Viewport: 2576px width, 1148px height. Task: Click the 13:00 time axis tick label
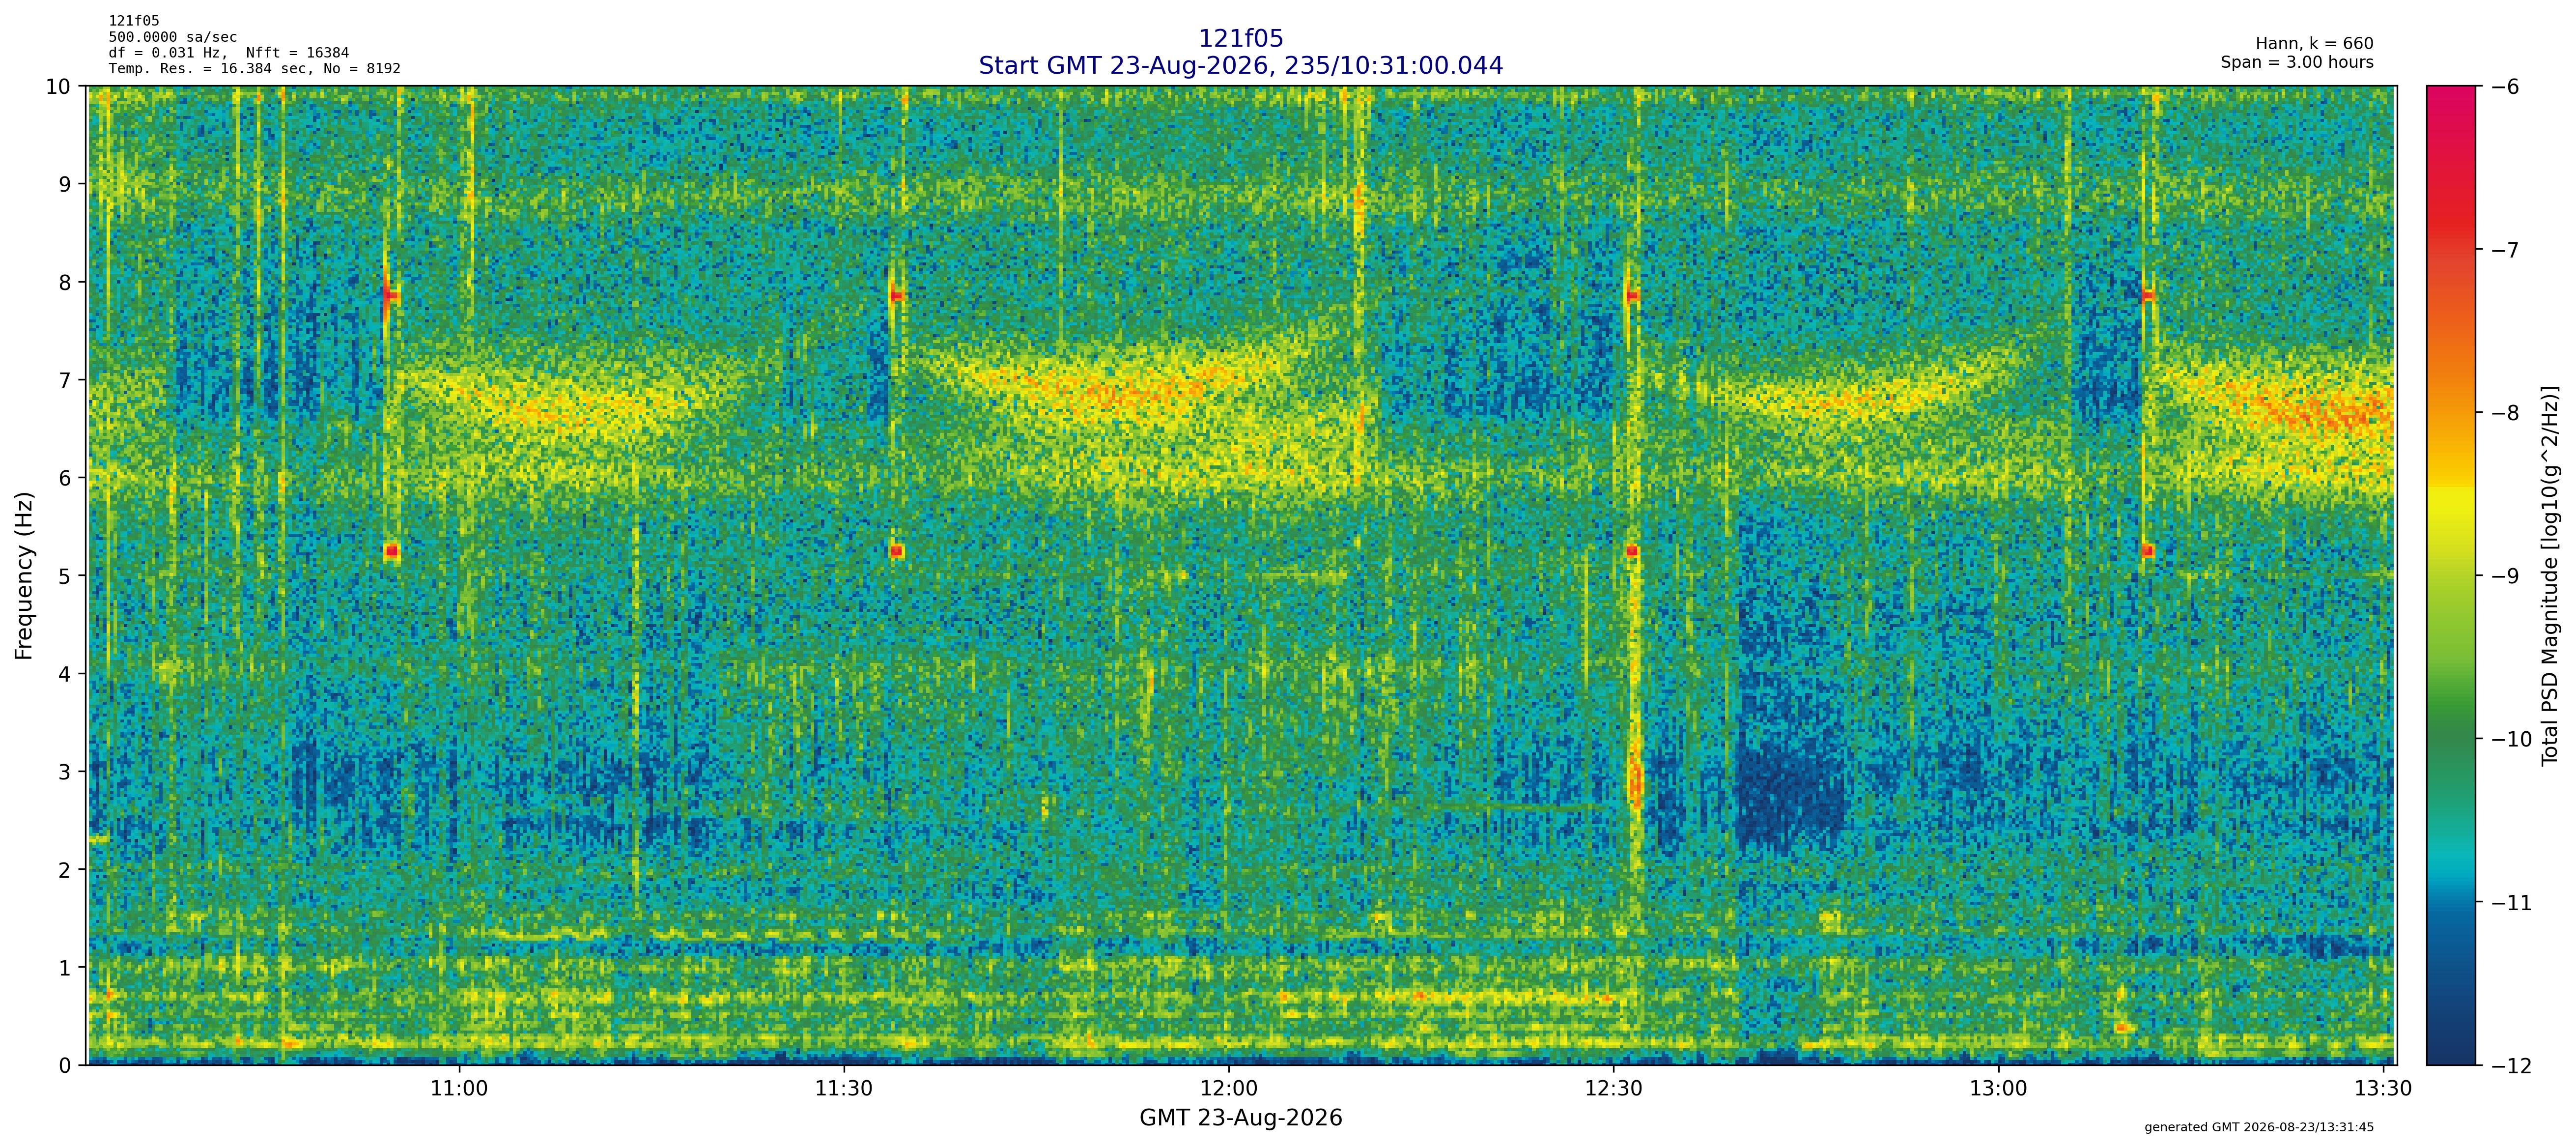(1999, 1088)
